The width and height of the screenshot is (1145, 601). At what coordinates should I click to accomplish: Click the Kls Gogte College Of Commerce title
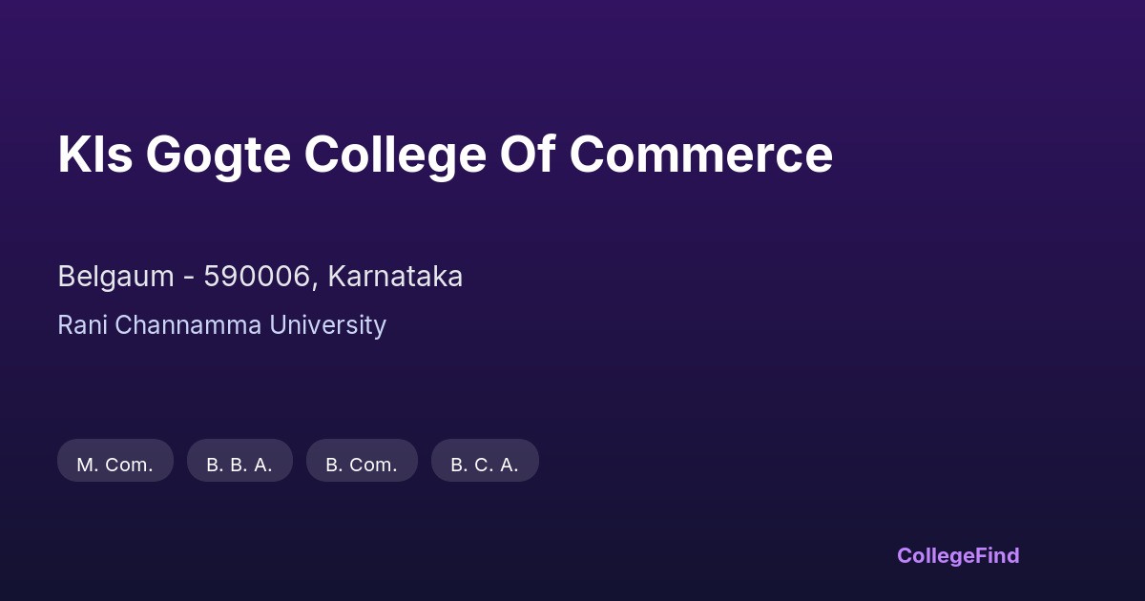tap(445, 155)
